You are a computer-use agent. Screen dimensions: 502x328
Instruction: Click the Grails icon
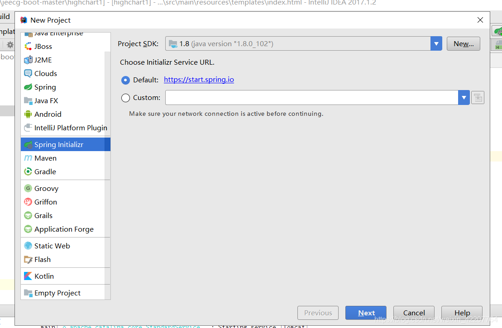[28, 215]
